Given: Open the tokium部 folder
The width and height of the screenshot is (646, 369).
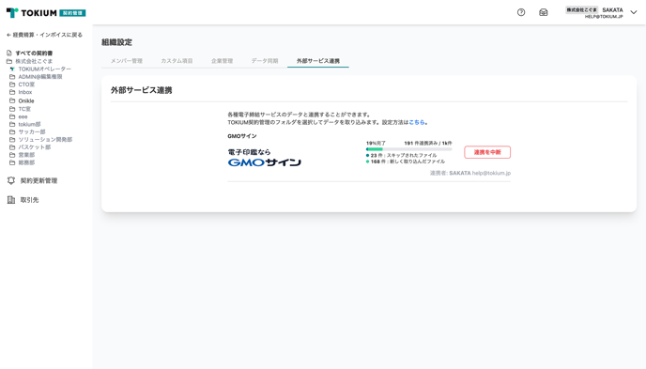Looking at the screenshot, I should [x=29, y=124].
